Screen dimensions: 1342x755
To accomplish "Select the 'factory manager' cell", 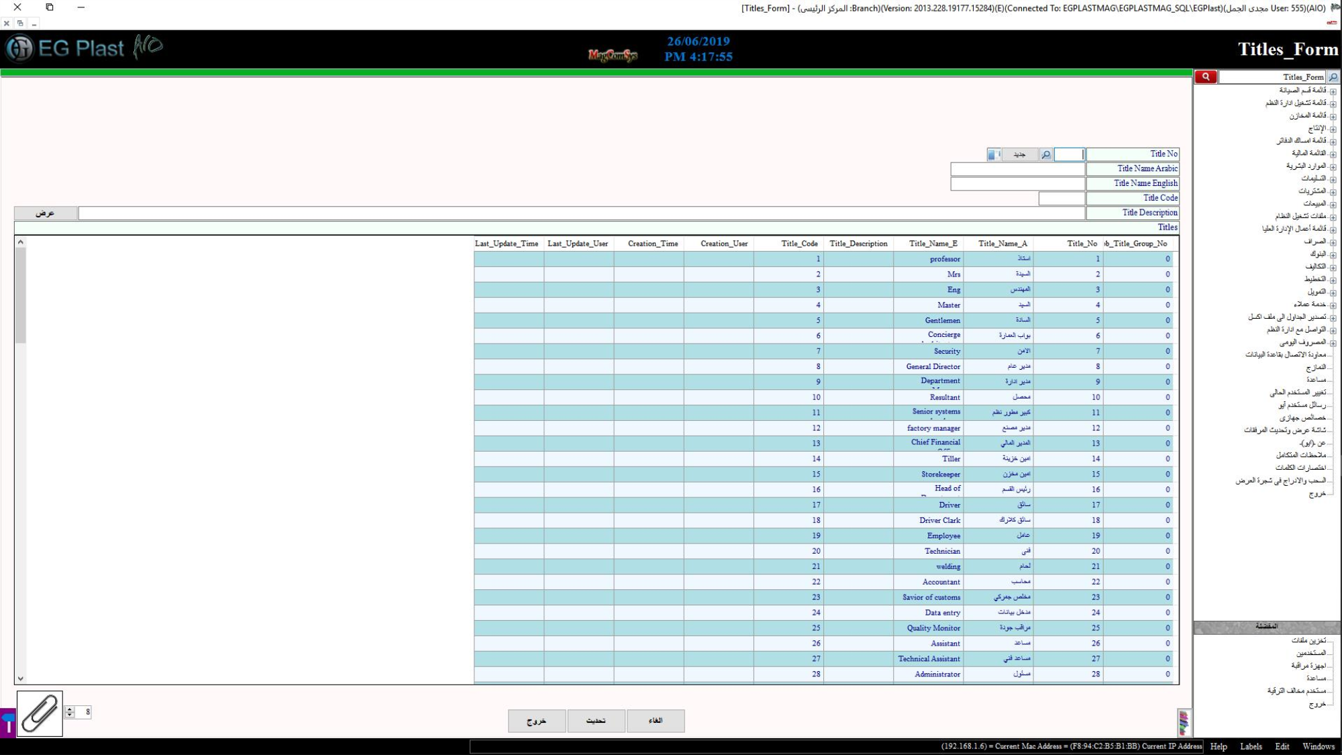I will pos(929,428).
